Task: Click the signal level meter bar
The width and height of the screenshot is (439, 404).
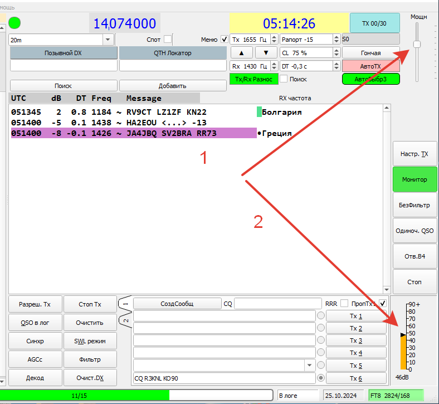Action: click(x=403, y=353)
